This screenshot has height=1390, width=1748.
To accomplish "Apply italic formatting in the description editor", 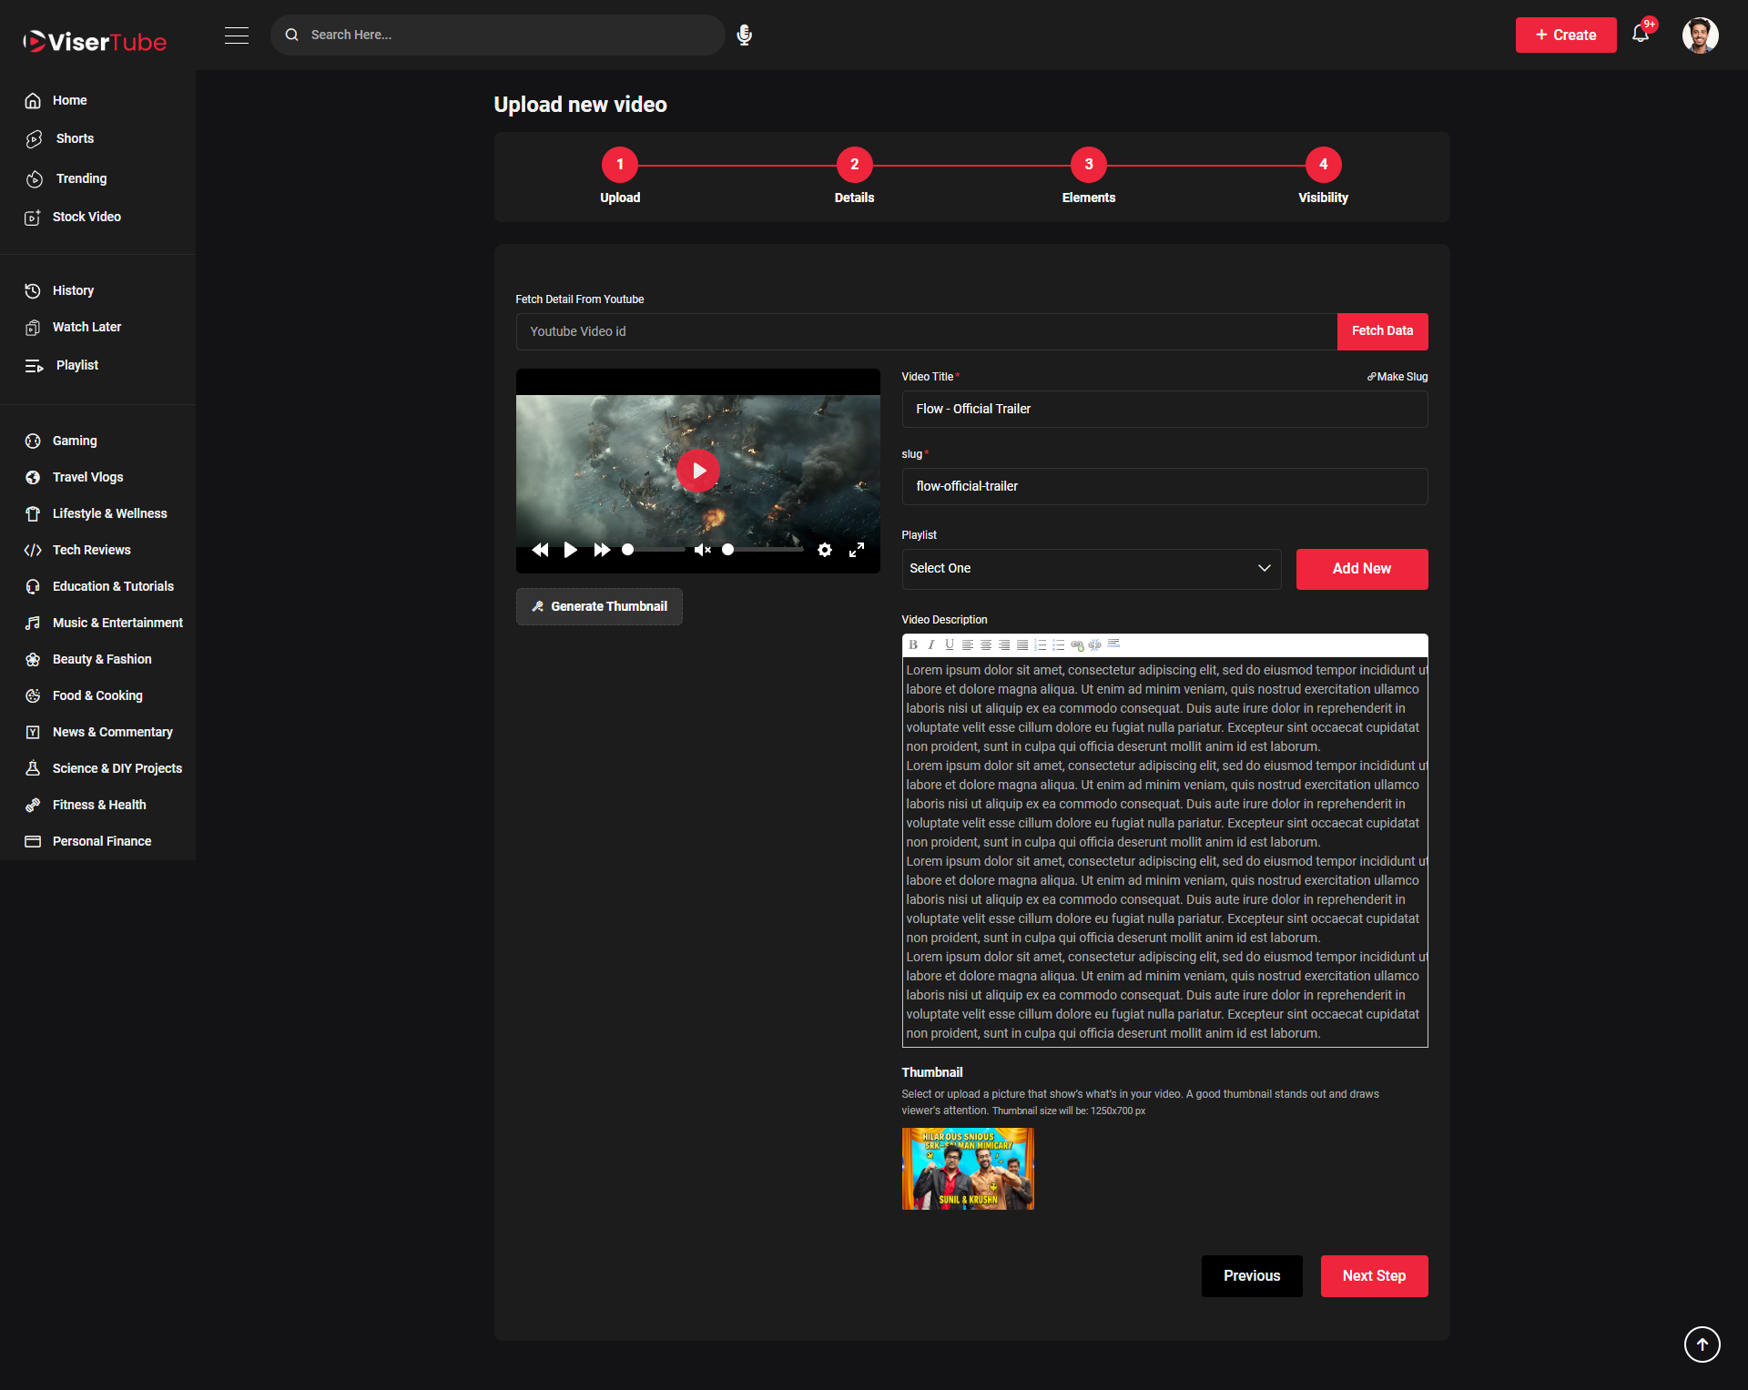I will (x=931, y=645).
